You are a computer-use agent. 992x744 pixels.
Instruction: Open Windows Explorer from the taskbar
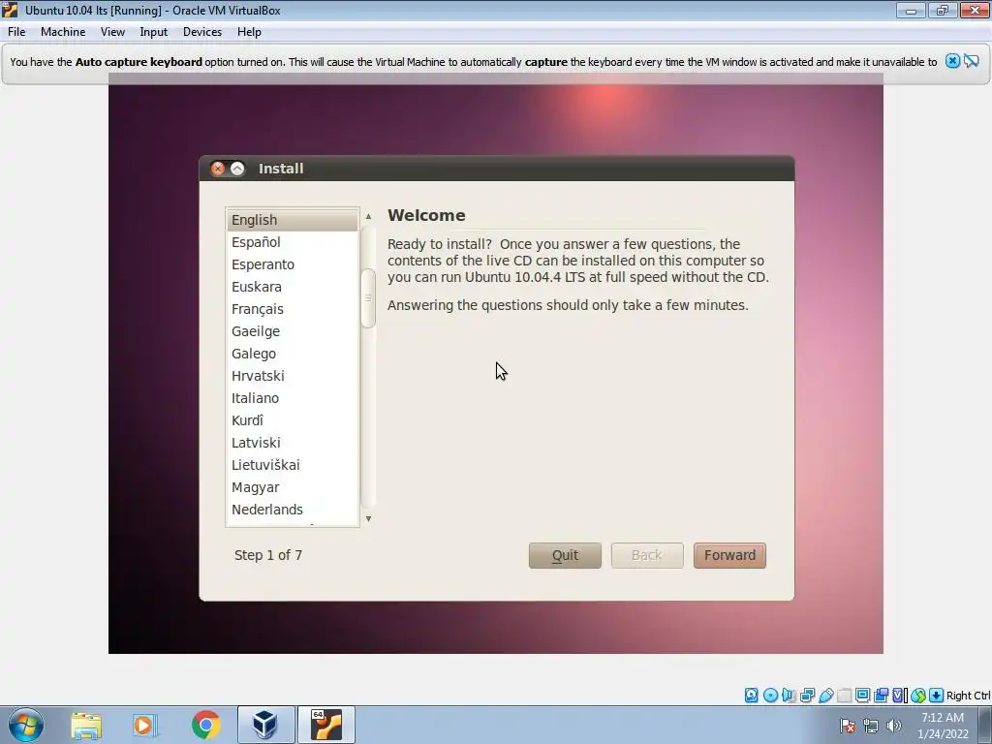point(86,725)
